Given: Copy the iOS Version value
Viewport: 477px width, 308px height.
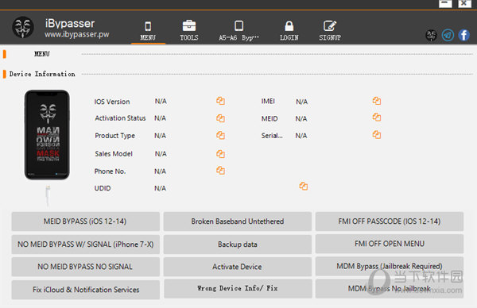Looking at the screenshot, I should pos(220,101).
